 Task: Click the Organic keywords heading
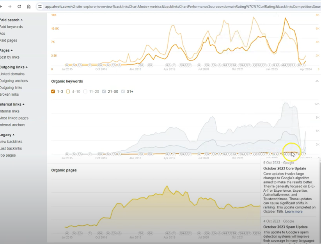coord(67,81)
